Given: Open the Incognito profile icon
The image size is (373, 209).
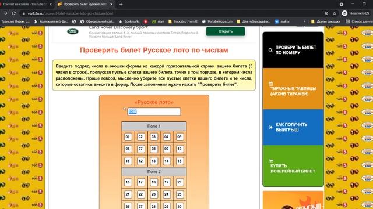Looking at the screenshot, I should pos(344,13).
